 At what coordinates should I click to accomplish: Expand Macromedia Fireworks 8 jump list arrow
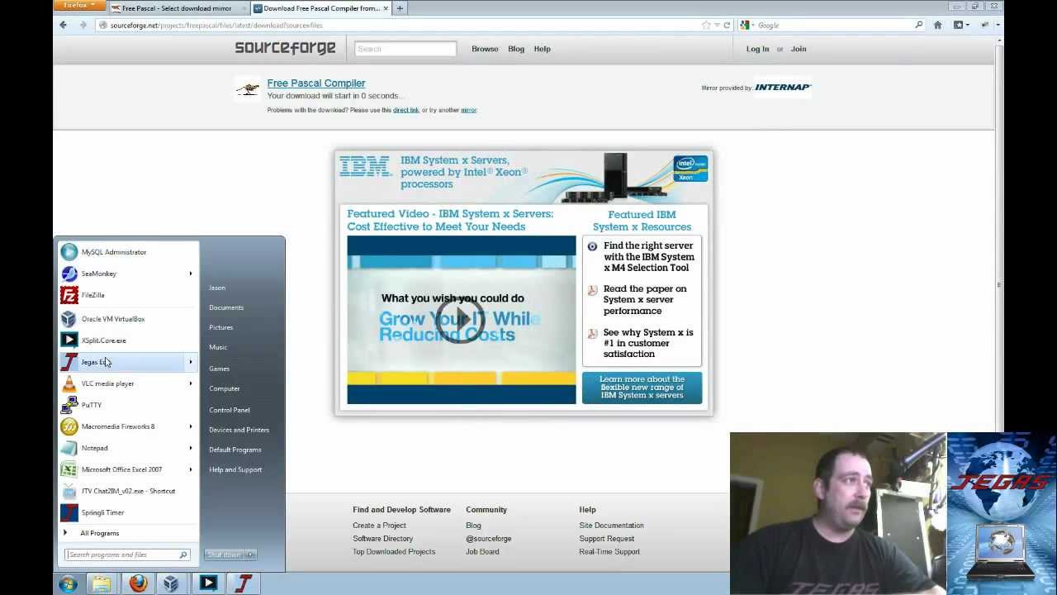coord(190,426)
